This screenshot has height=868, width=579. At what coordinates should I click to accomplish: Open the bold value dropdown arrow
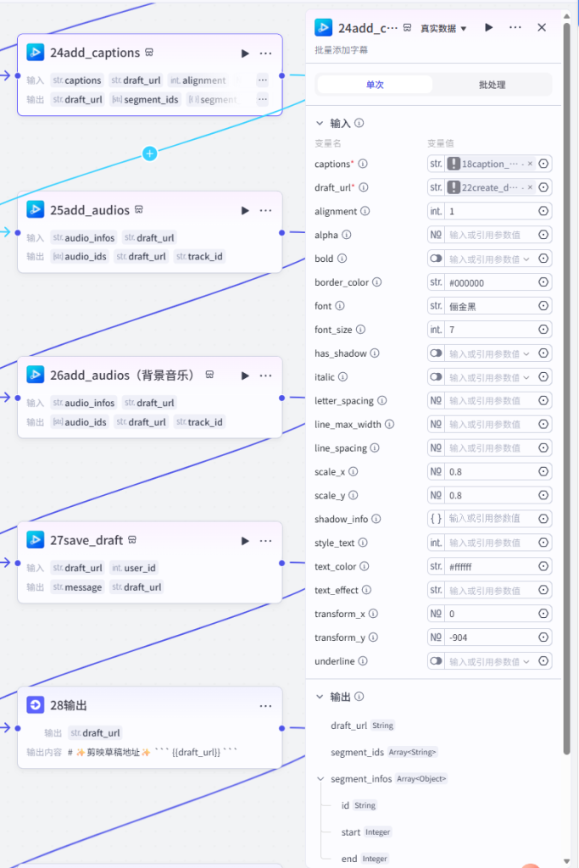(x=526, y=259)
